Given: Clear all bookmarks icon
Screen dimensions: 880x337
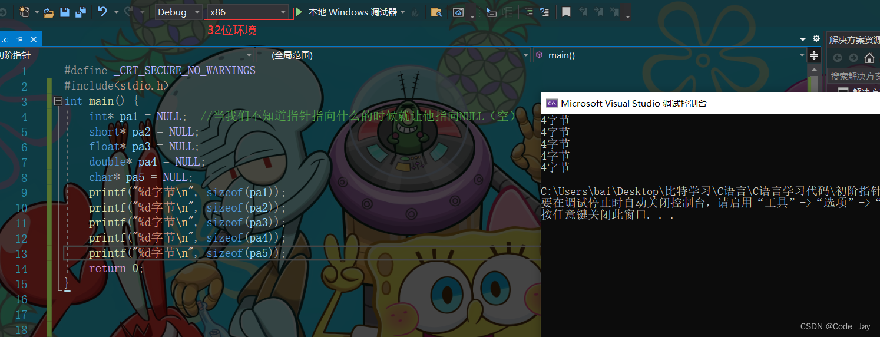Looking at the screenshot, I should click(x=614, y=12).
